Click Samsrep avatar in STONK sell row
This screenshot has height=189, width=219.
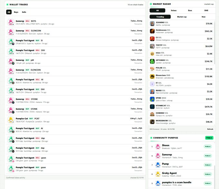click(11, 100)
